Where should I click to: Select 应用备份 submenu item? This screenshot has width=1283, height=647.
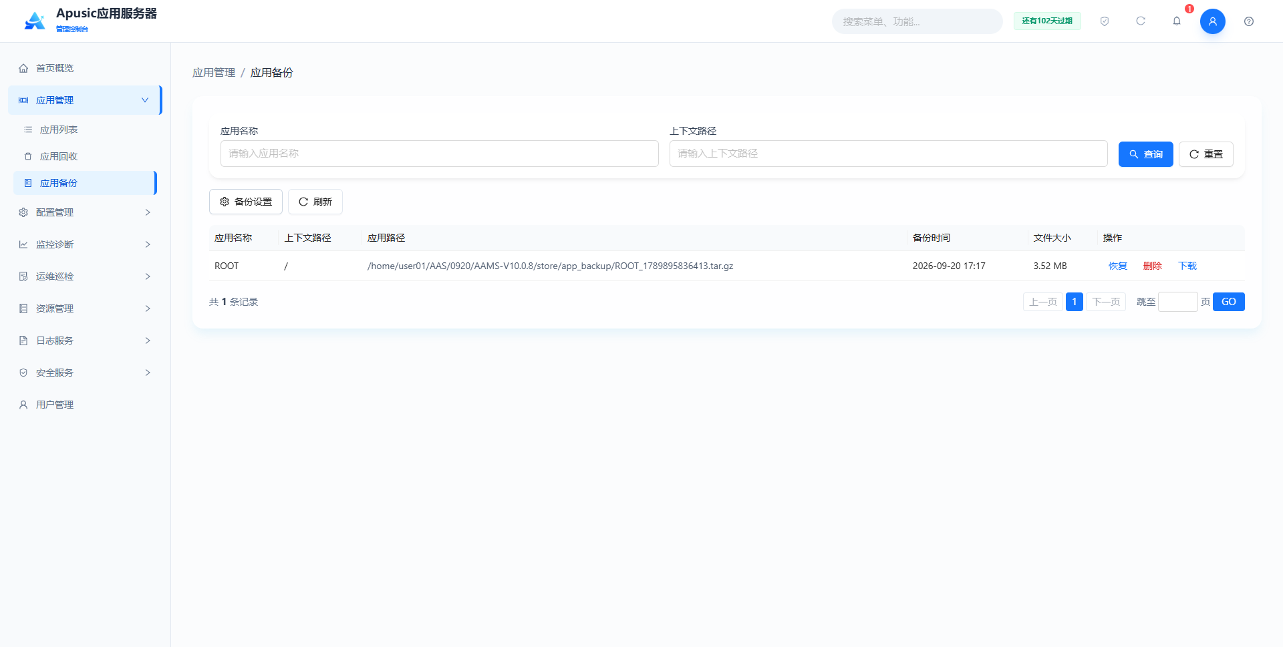pyautogui.click(x=85, y=183)
